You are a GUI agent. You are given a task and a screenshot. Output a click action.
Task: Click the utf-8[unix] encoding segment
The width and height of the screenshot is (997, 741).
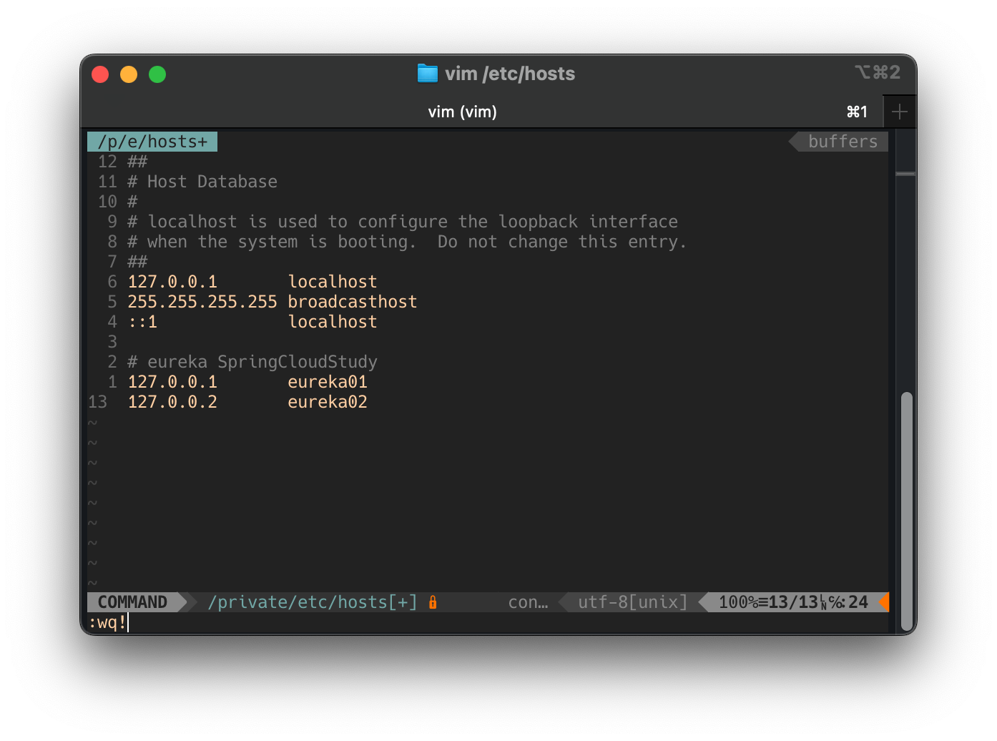(x=632, y=602)
